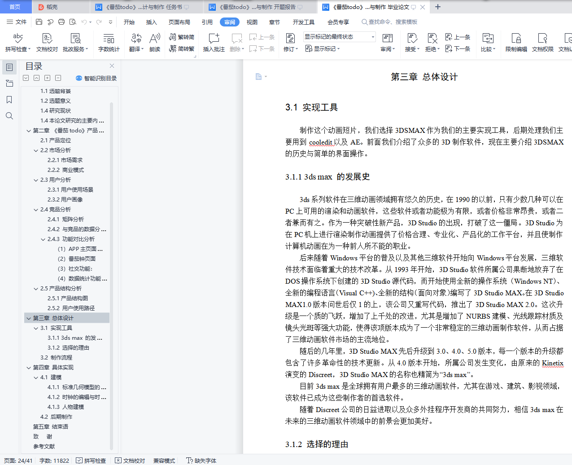Open the search magnifier sidebar icon
Viewport: 572px width, 465px height.
(9, 116)
